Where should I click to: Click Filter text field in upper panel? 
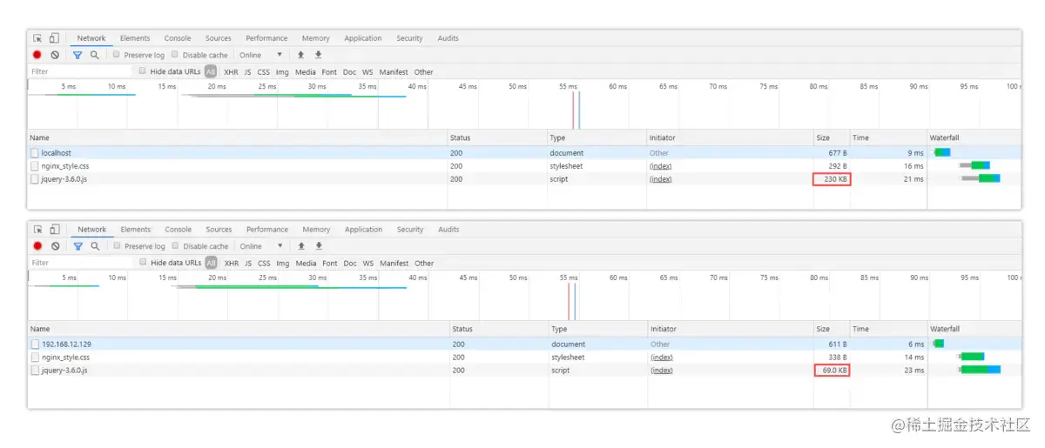pyautogui.click(x=80, y=71)
